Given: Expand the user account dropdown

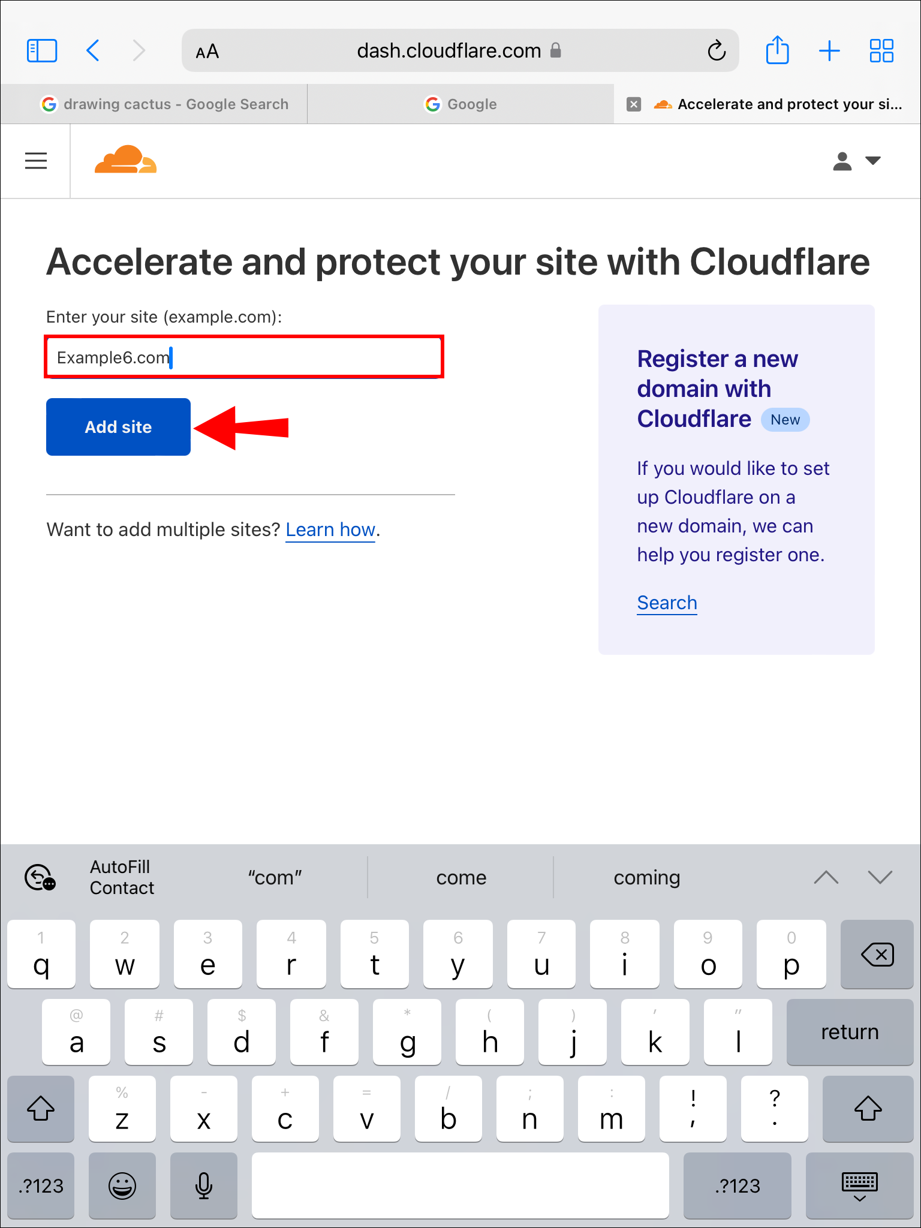Looking at the screenshot, I should (856, 161).
